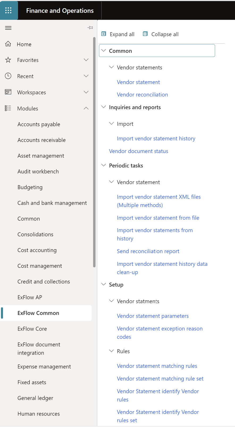Image resolution: width=235 pixels, height=427 pixels.
Task: Open Vendor statement parameters link
Action: click(x=153, y=316)
